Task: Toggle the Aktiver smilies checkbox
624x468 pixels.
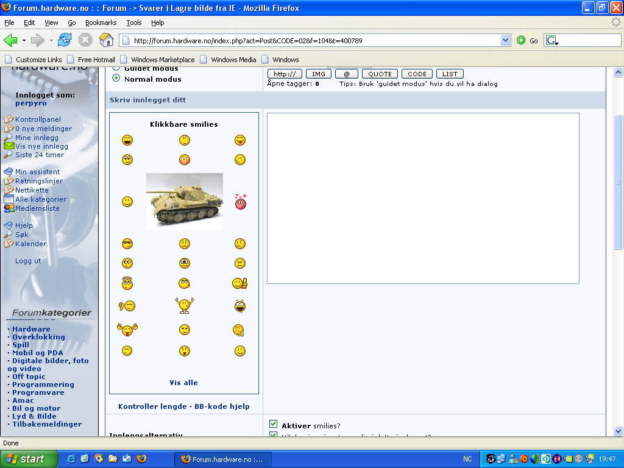Action: click(x=273, y=424)
